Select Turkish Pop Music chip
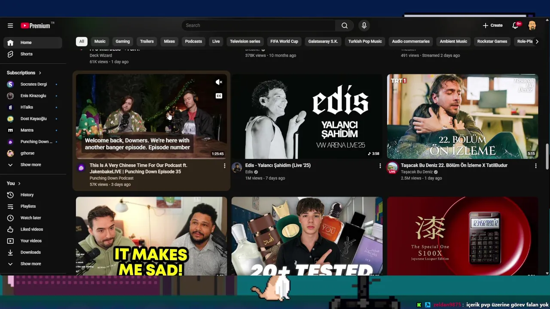Viewport: 550px width, 309px height. 365,42
